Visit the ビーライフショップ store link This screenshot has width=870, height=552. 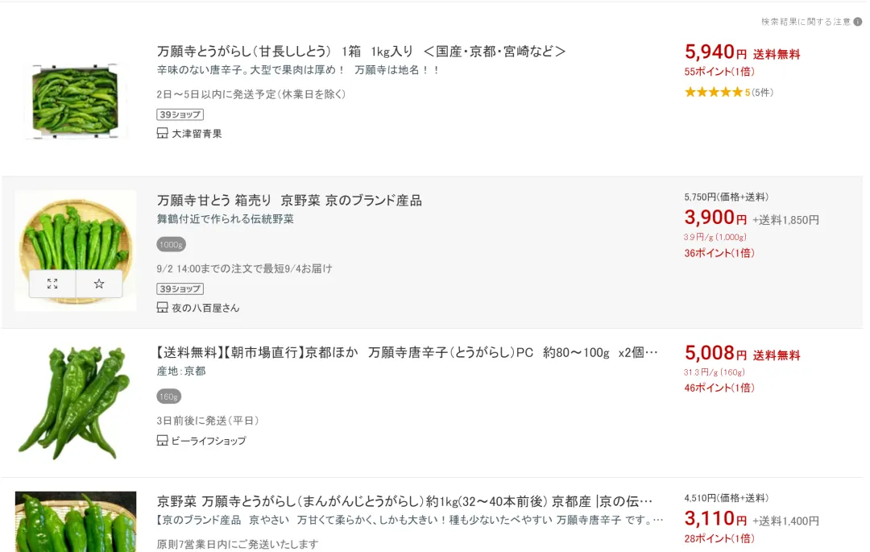(x=209, y=441)
